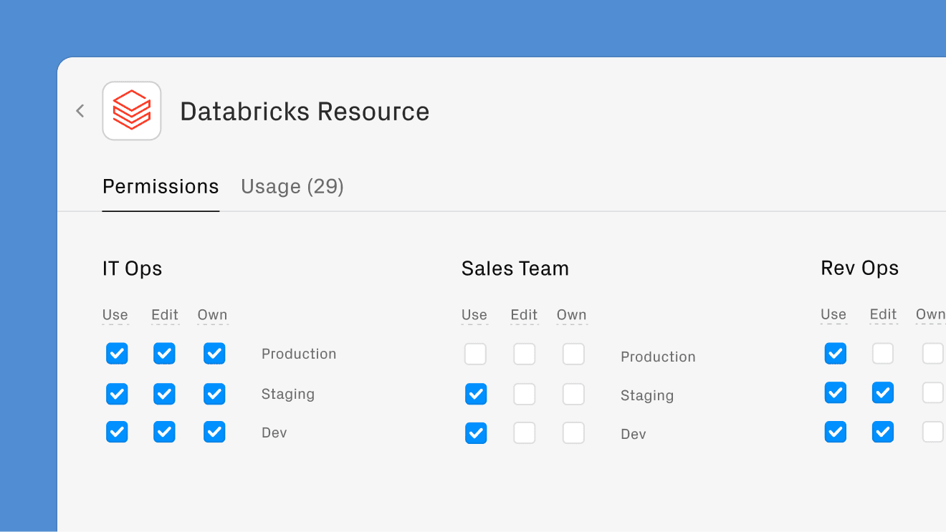Image resolution: width=946 pixels, height=532 pixels.
Task: Enable Use permission for Sales Team Production
Action: point(475,353)
